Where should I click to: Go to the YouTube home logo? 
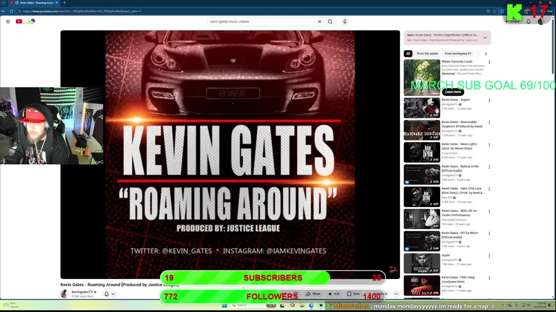tap(25, 21)
